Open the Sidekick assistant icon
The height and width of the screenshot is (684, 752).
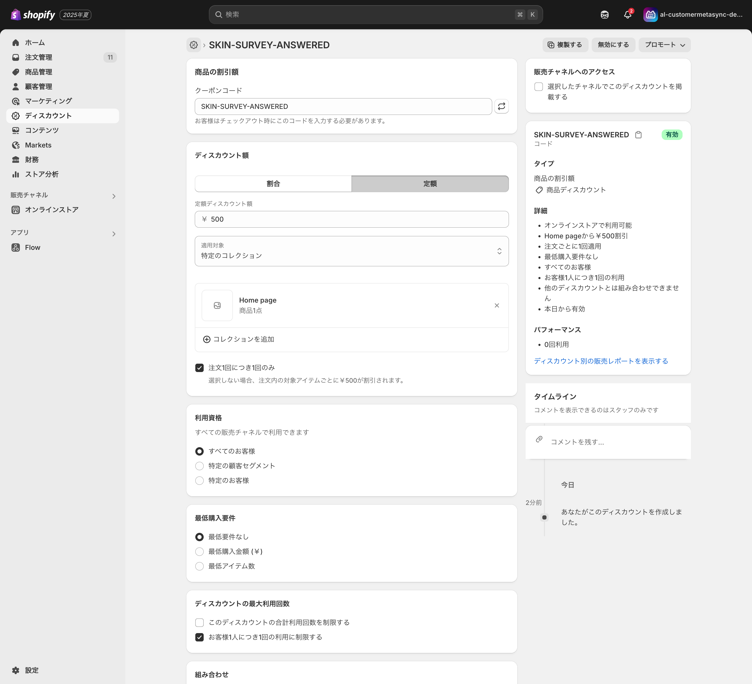604,15
